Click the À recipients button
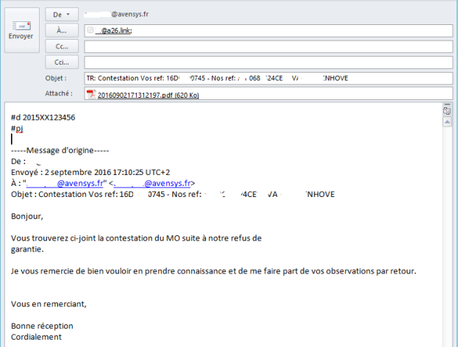The width and height of the screenshot is (458, 347). (x=62, y=30)
